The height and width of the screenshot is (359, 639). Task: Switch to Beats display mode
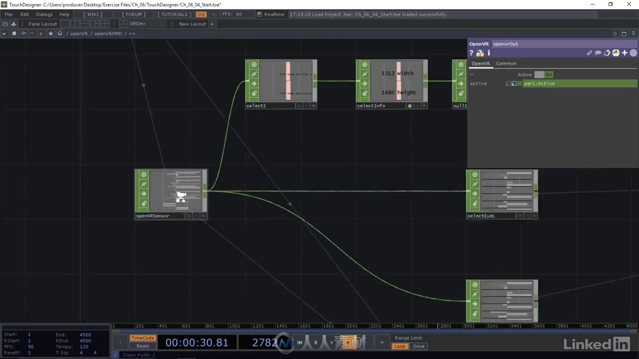pyautogui.click(x=143, y=346)
